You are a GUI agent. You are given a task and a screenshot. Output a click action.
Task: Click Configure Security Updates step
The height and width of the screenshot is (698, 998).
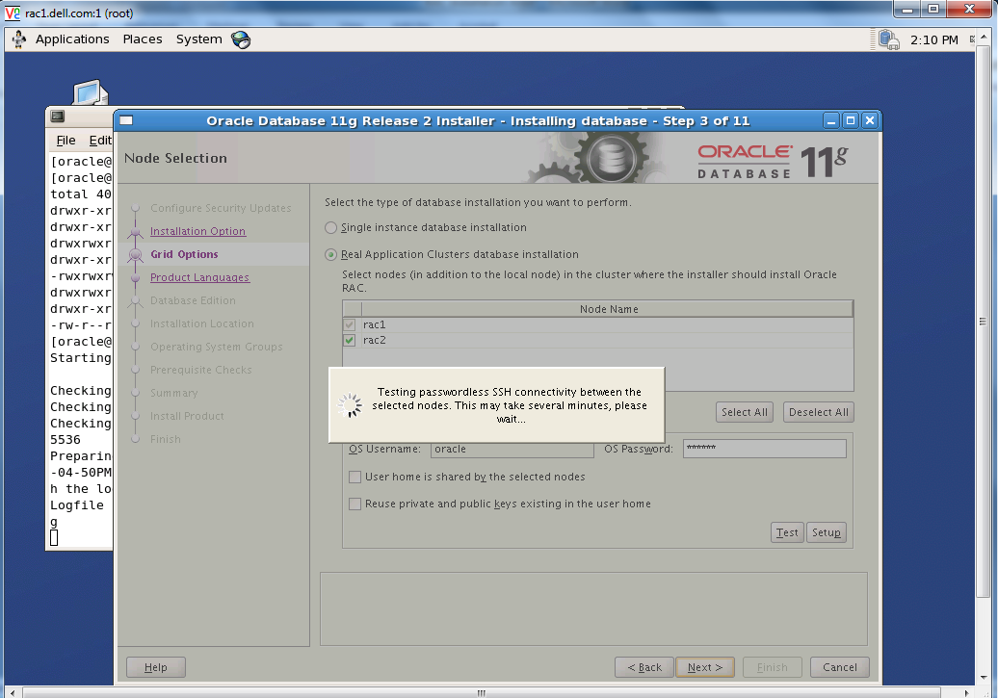[221, 208]
